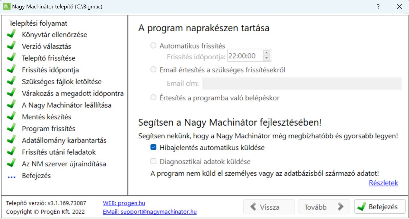
Task: Select Várakozás a megadott időpontra step text
Action: coord(73,93)
